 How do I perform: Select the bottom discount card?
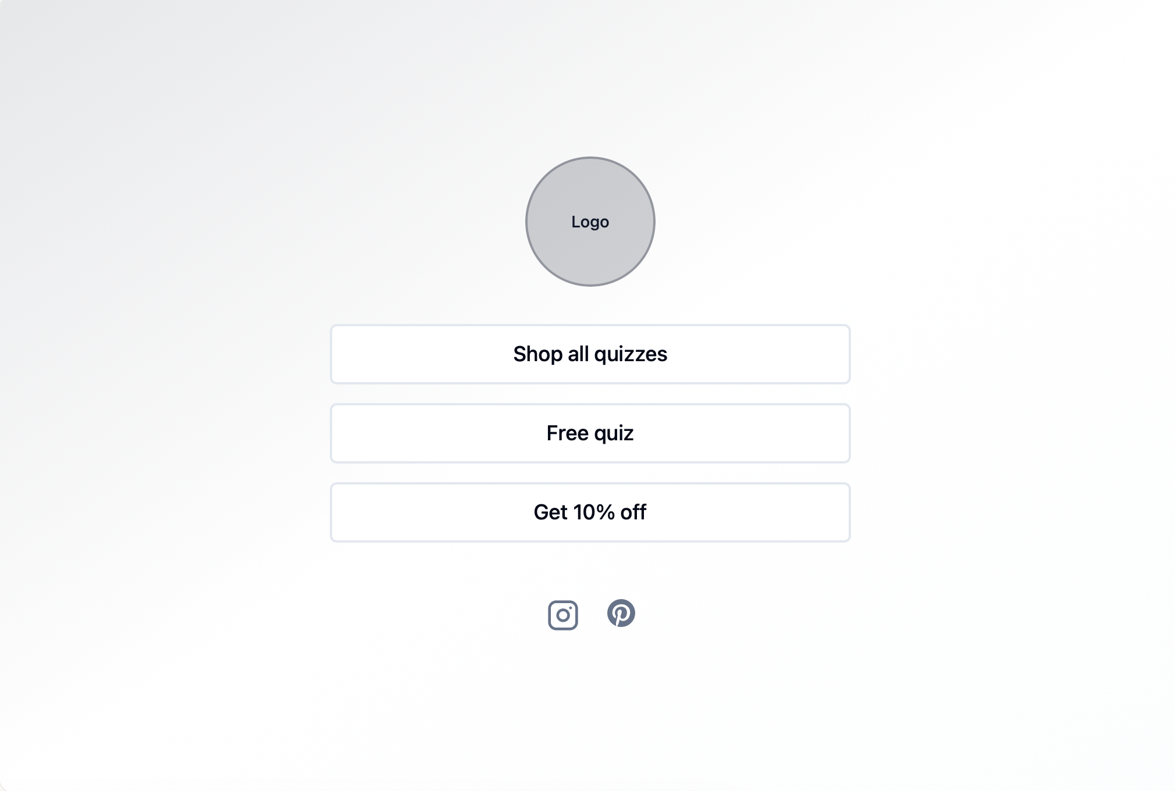click(x=589, y=512)
